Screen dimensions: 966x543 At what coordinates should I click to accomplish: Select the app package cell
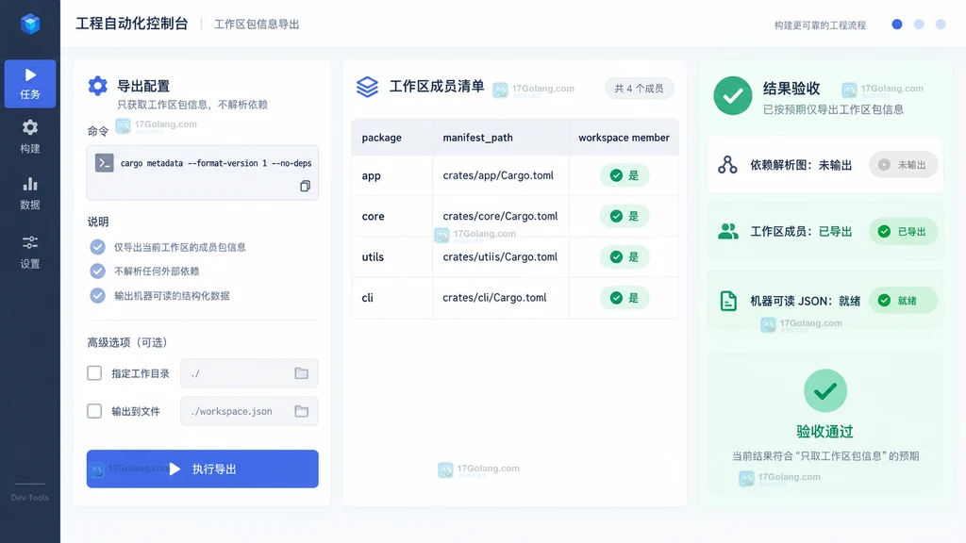pos(391,175)
